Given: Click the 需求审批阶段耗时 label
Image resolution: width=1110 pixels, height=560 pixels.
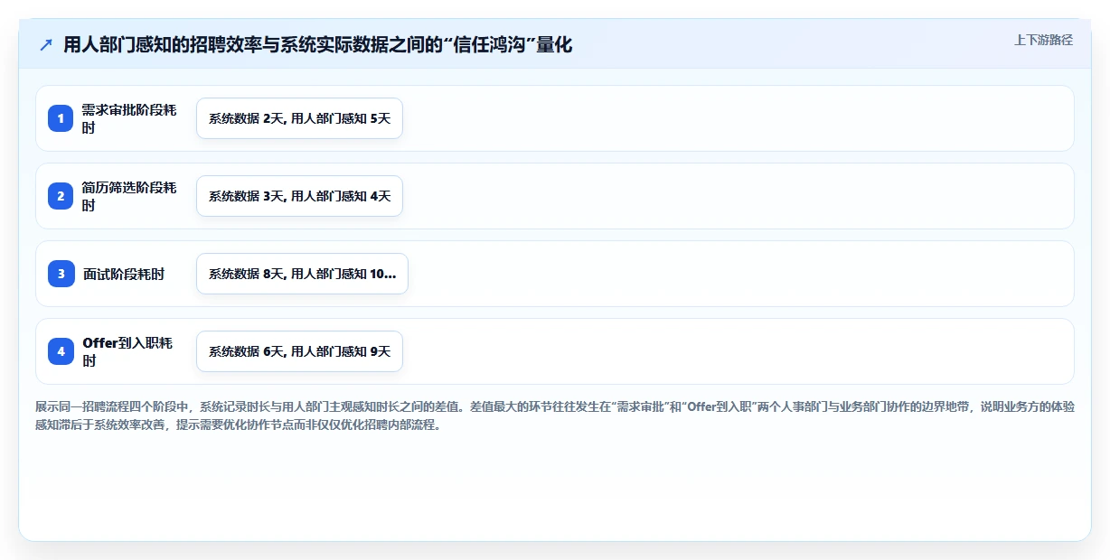Looking at the screenshot, I should [129, 118].
